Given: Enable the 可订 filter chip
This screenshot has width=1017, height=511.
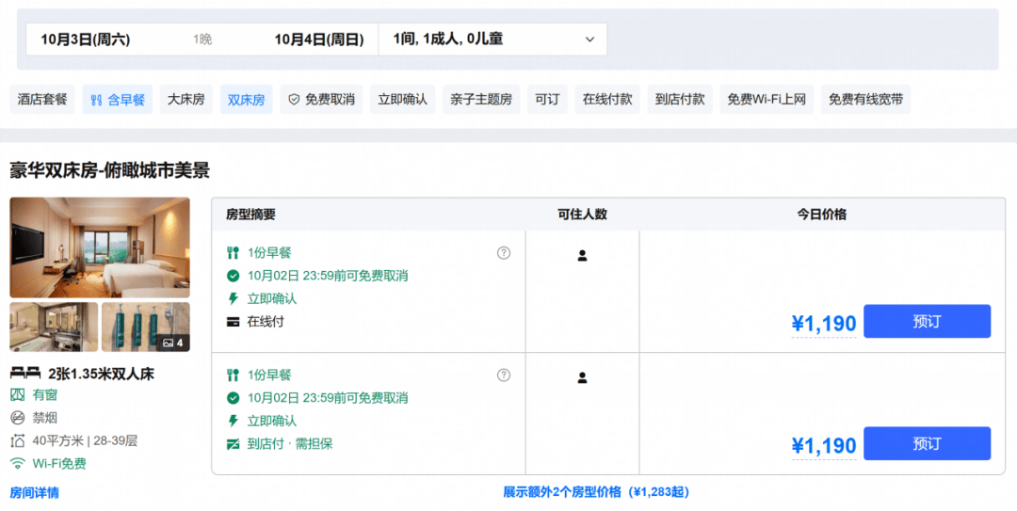Looking at the screenshot, I should pyautogui.click(x=547, y=99).
